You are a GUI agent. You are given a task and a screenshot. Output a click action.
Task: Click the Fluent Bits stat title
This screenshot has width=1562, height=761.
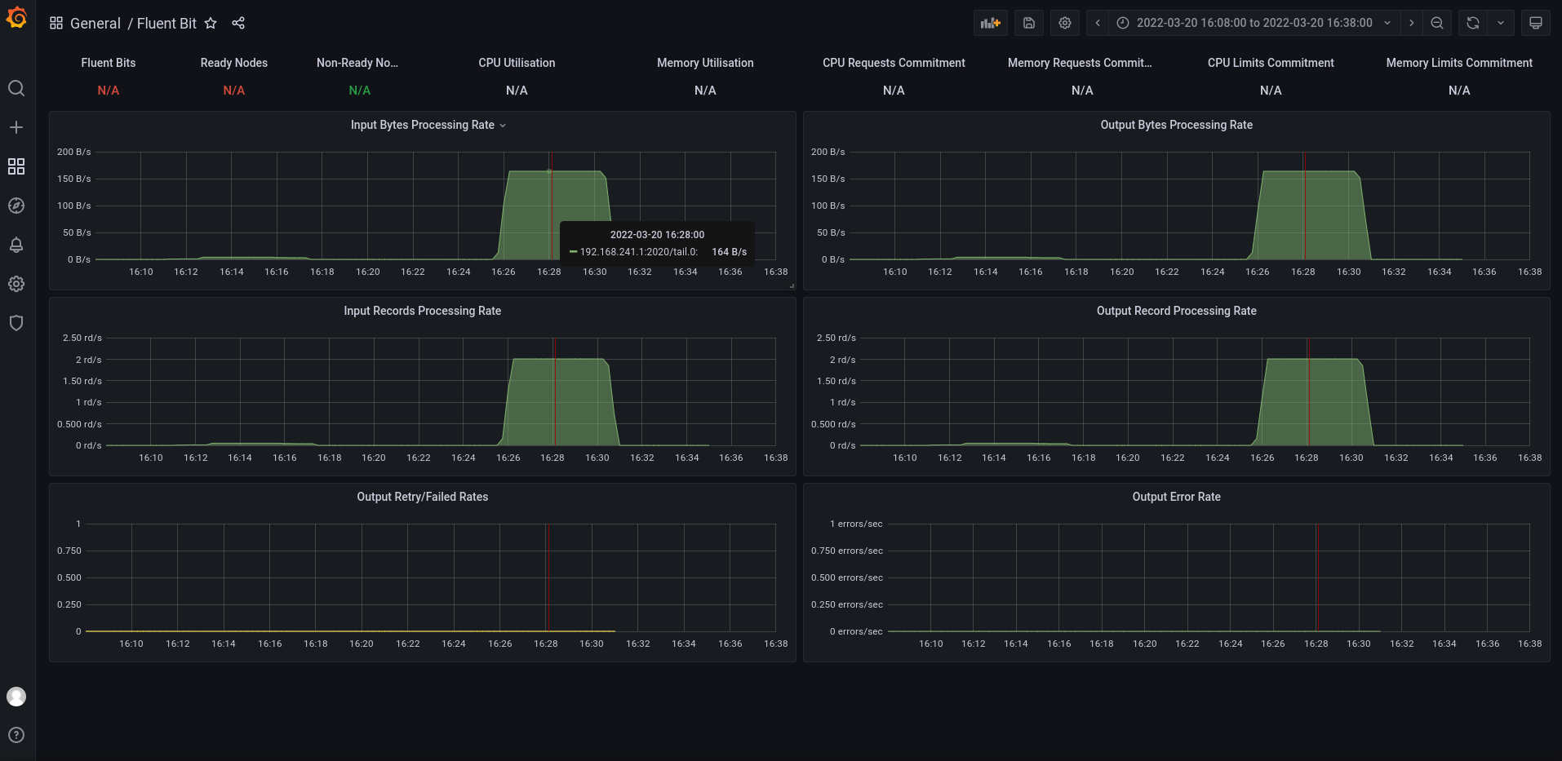tap(109, 63)
